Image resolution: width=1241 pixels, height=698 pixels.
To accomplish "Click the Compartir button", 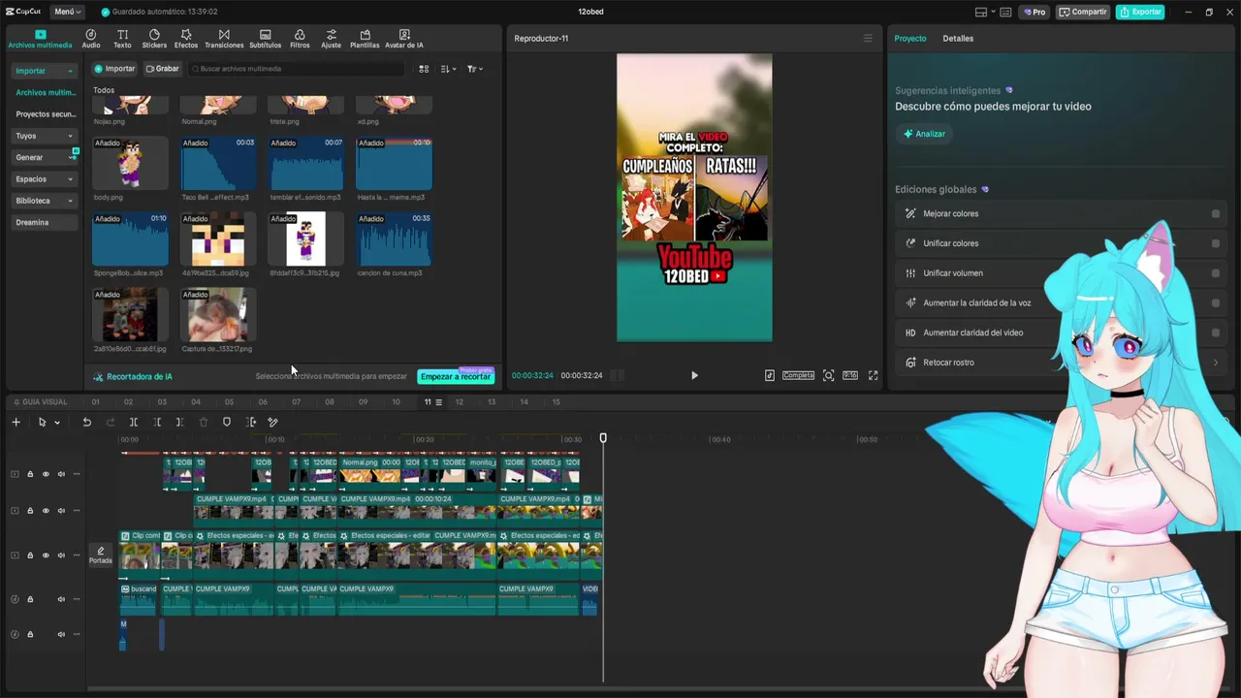I will coord(1083,12).
